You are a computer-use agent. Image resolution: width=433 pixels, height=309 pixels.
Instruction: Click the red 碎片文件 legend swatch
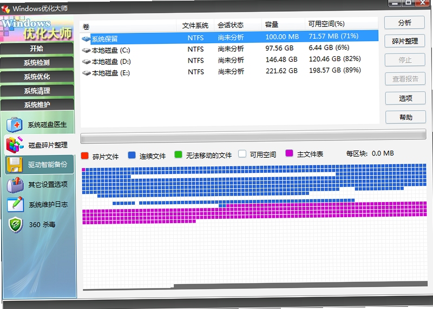[84, 156]
